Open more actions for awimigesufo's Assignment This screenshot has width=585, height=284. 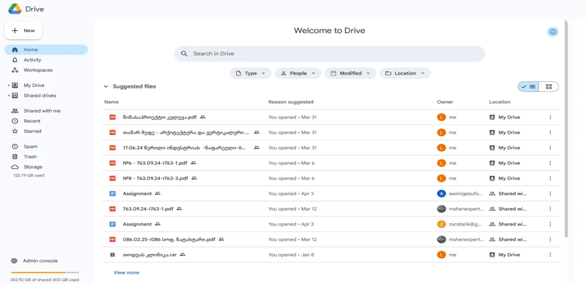tap(550, 194)
